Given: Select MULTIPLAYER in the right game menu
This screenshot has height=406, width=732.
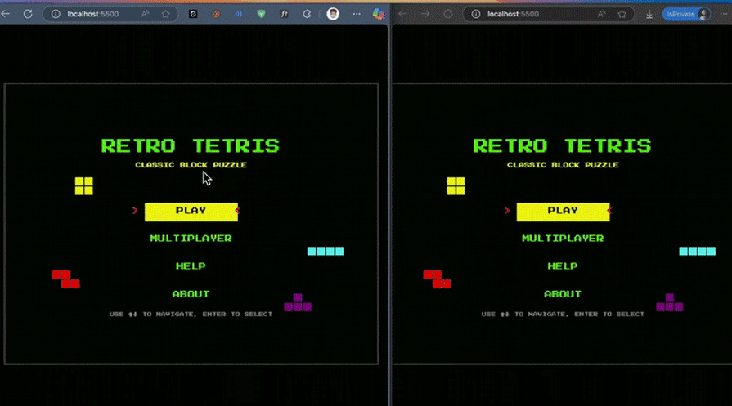Looking at the screenshot, I should click(x=563, y=239).
